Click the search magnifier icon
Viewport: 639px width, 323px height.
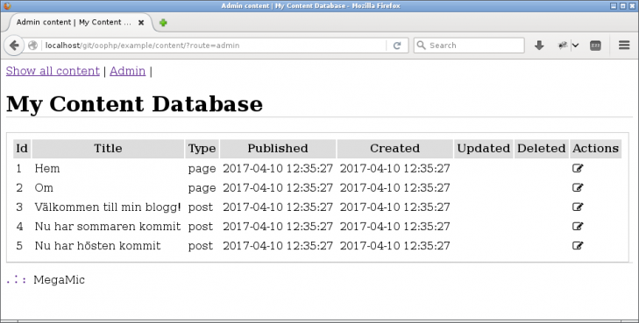422,46
